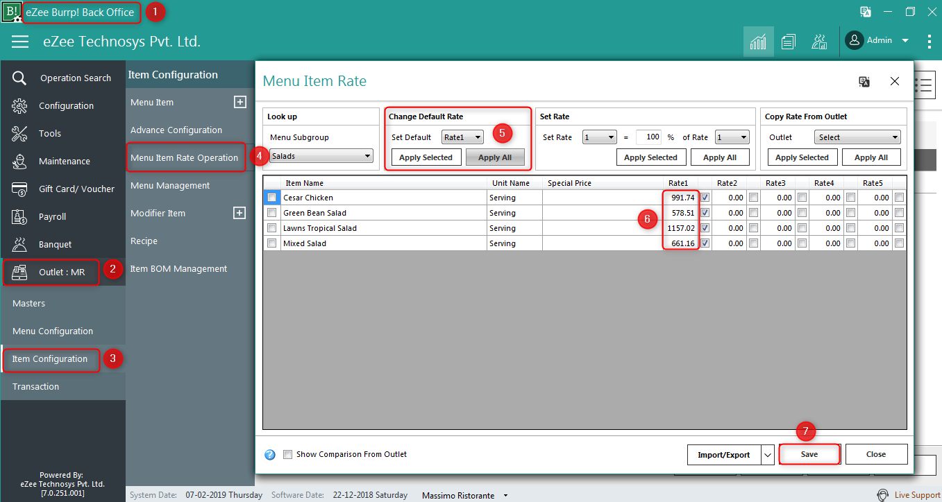Open the Copy Rate Outlet dropdown
Viewport: 942px width, 502px height.
858,137
